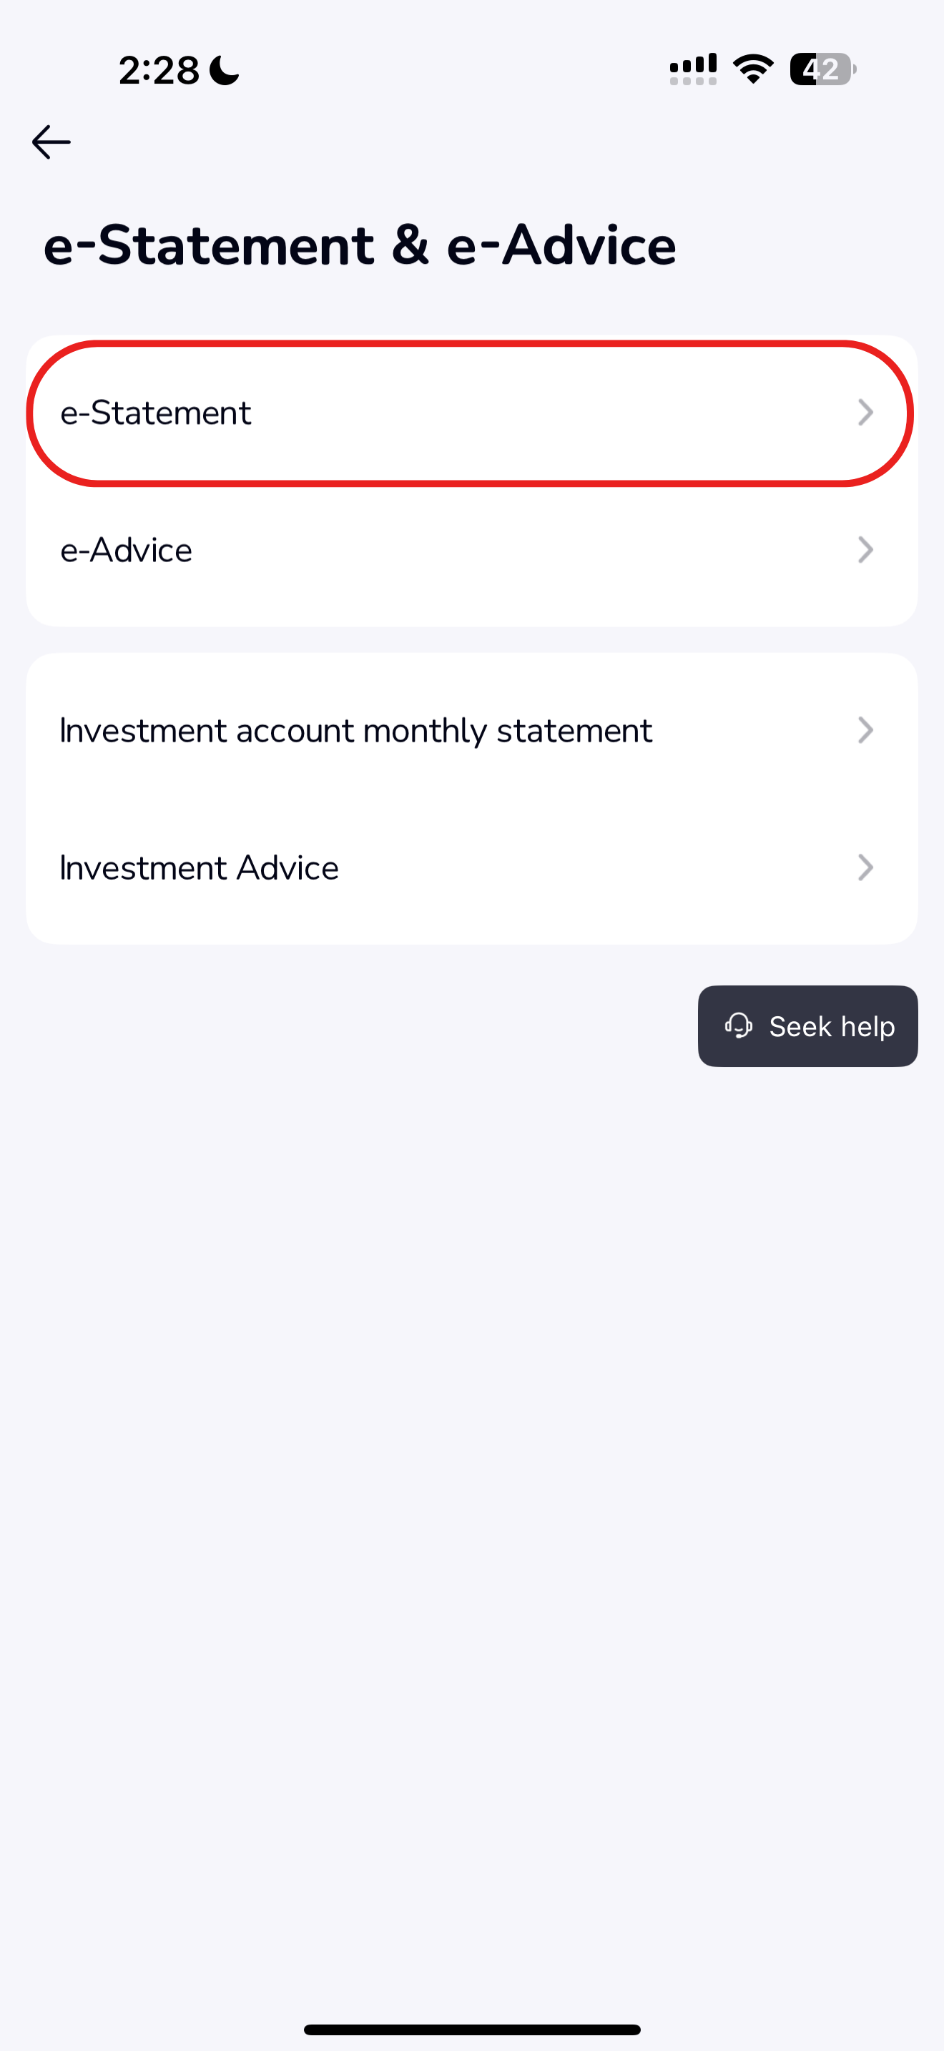Viewport: 944px width, 2051px height.
Task: Tap the chevron next to Investment Advice
Action: (x=865, y=867)
